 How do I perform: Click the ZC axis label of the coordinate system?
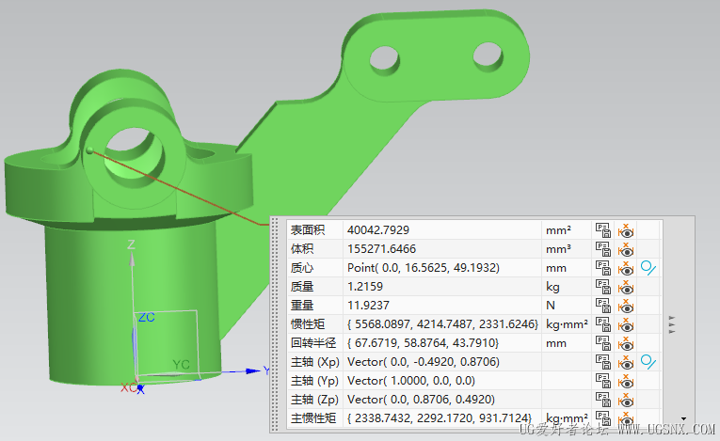tap(147, 317)
